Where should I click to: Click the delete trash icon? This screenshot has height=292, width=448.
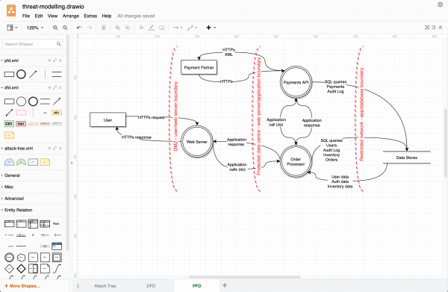pyautogui.click(x=104, y=28)
